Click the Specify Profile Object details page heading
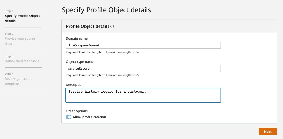The width and height of the screenshot is (283, 139). click(x=106, y=10)
